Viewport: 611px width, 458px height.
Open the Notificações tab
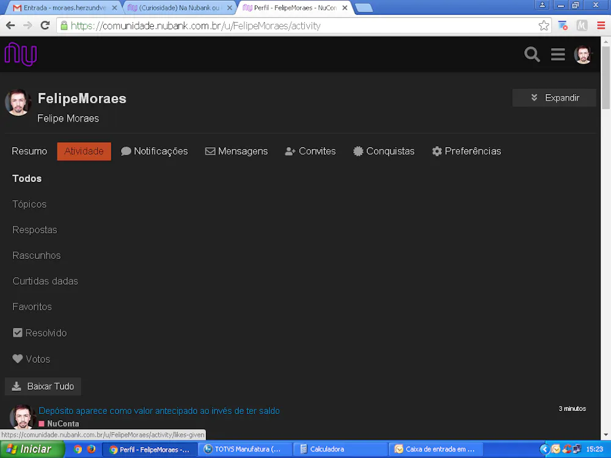click(x=155, y=151)
